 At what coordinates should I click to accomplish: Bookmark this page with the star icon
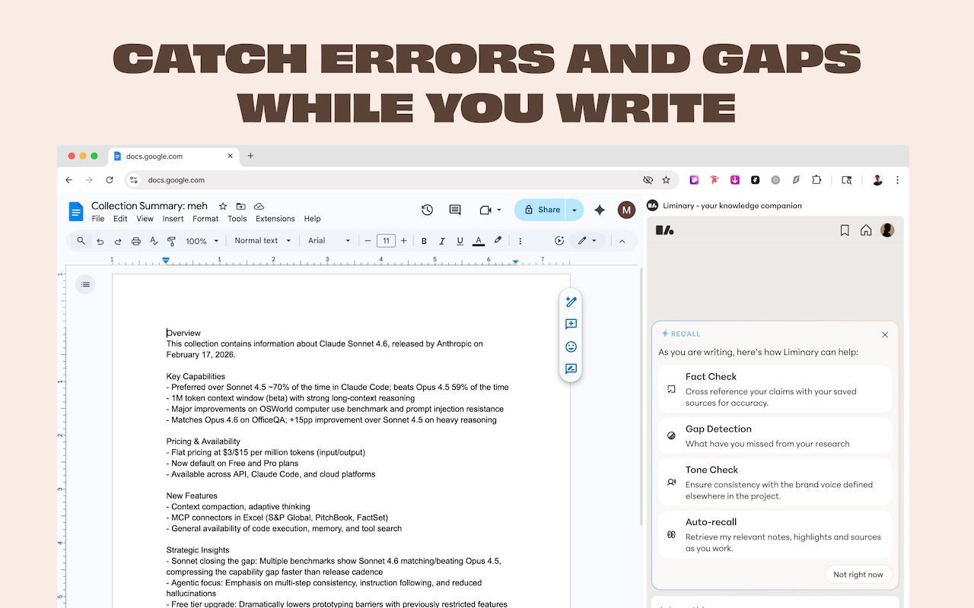[x=666, y=180]
